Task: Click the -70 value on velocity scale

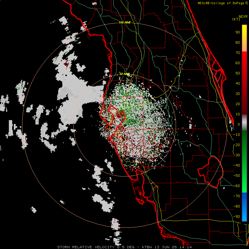Action: click(237, 196)
